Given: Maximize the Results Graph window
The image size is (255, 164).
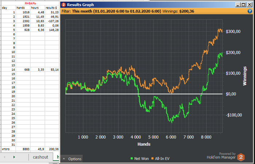Looking at the screenshot, I should pyautogui.click(x=243, y=5).
